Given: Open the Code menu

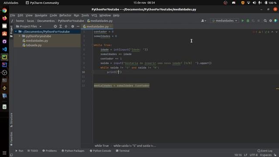Looking at the screenshot, I should (53, 15).
